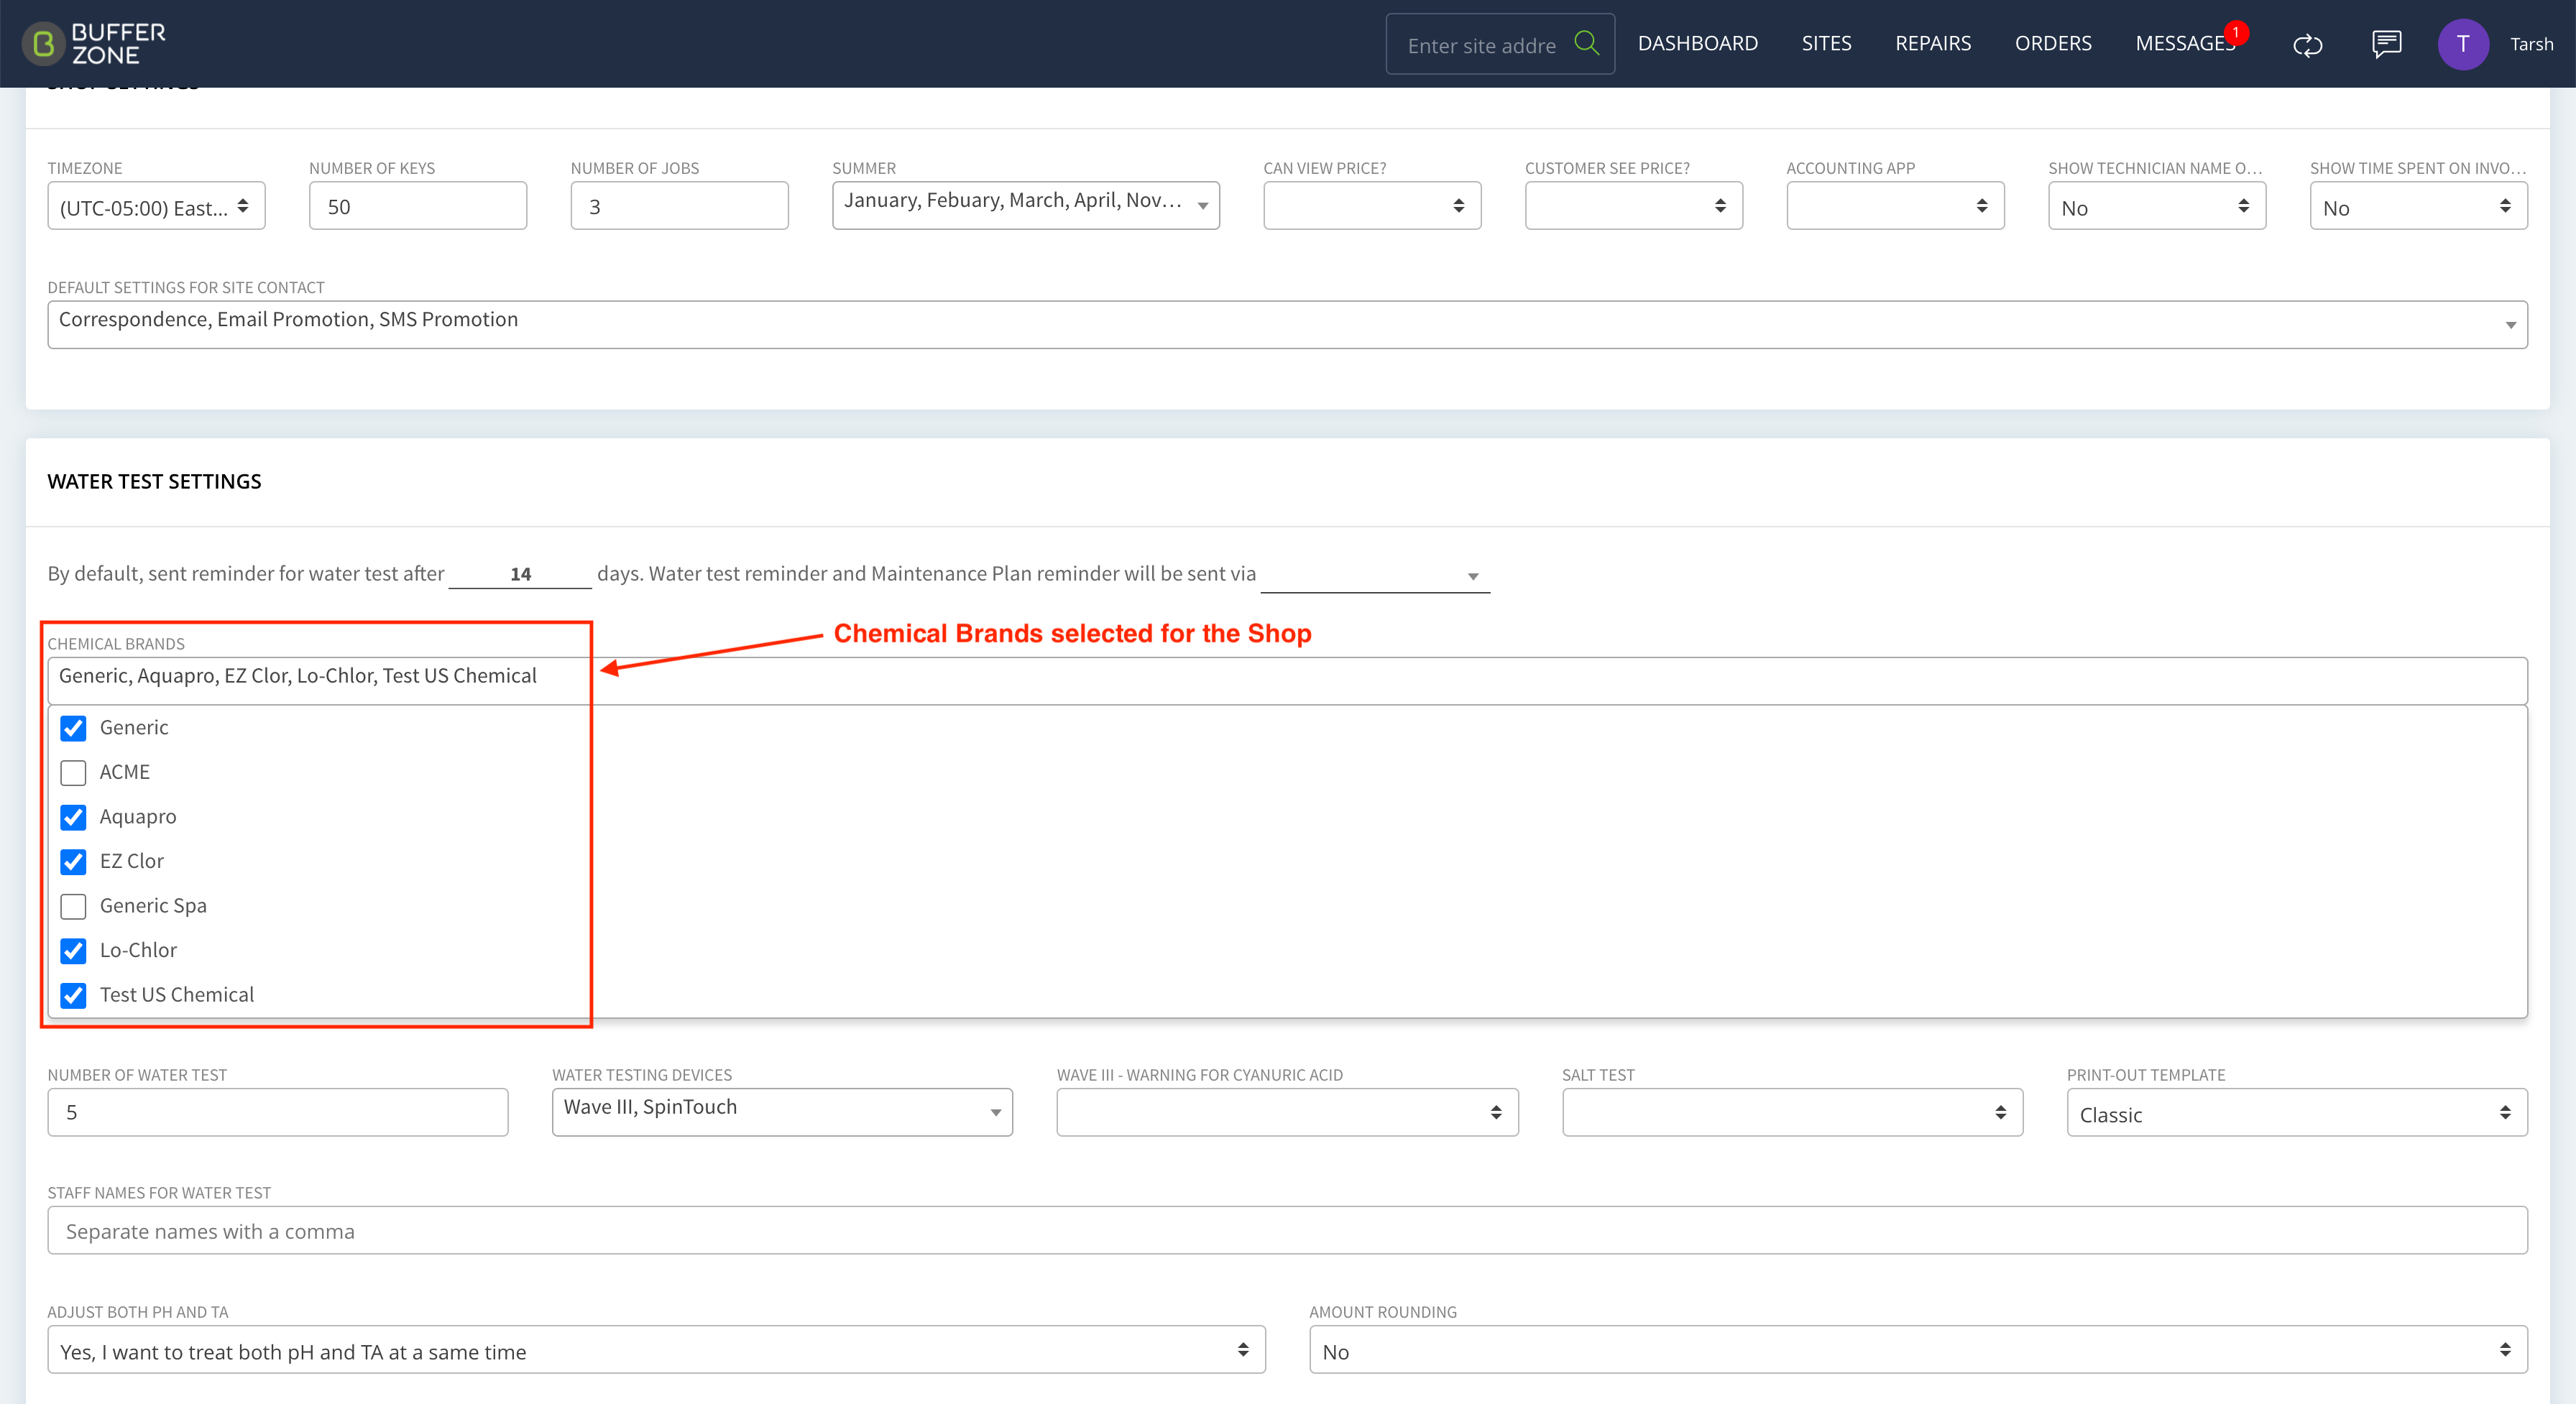Open Print-Out Template dropdown

pos(2297,1112)
